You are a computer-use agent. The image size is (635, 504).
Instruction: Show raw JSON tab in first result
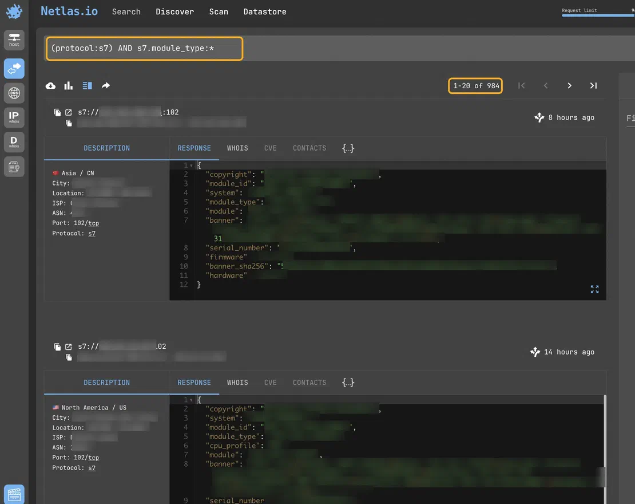click(x=348, y=148)
